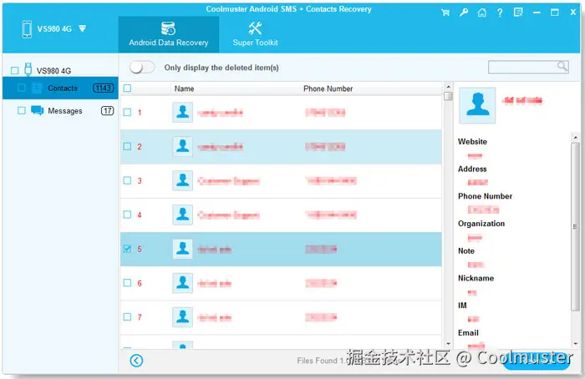The width and height of the screenshot is (585, 379).
Task: Click details panel scrollbar down arrow
Action: [x=575, y=344]
